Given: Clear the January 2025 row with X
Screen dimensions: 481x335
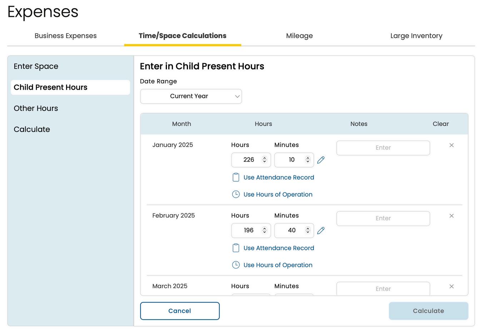Looking at the screenshot, I should [x=451, y=145].
